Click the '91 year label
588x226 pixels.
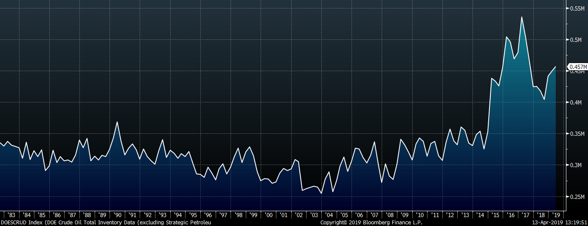coord(132,215)
